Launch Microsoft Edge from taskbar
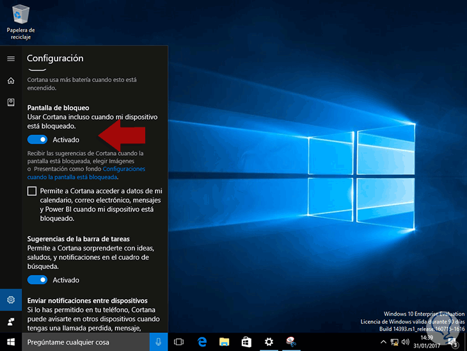Image resolution: width=467 pixels, height=351 pixels. pyautogui.click(x=202, y=342)
